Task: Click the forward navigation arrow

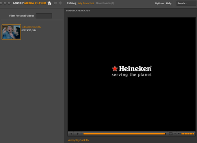Action: click(x=60, y=3)
